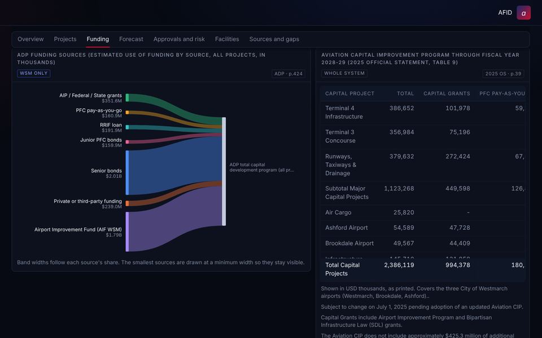542x338 pixels.
Task: Click the teal RRIF loan source node
Action: coord(127,127)
